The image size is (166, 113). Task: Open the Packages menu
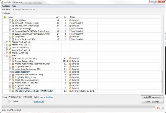(6, 6)
